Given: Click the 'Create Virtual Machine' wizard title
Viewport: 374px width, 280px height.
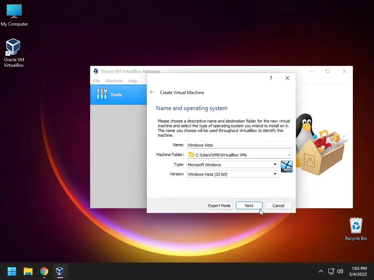Looking at the screenshot, I should 182,93.
